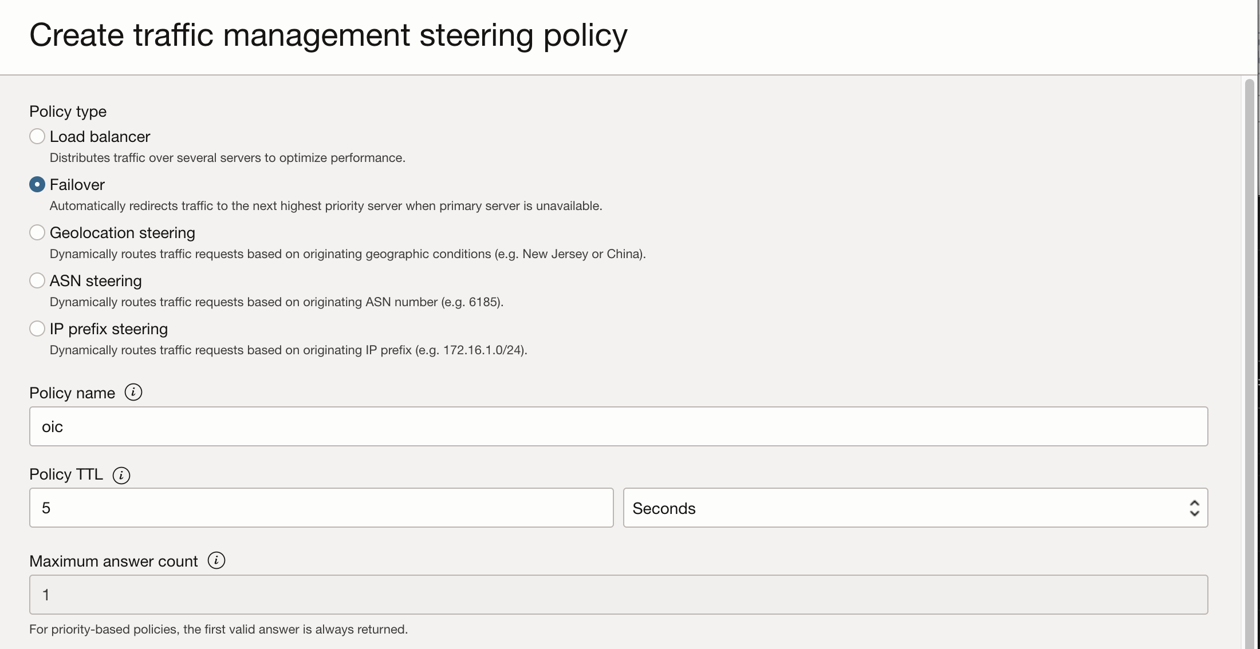The height and width of the screenshot is (649, 1260).
Task: Click the Seconds dropdown arrow stepper
Action: [1194, 508]
